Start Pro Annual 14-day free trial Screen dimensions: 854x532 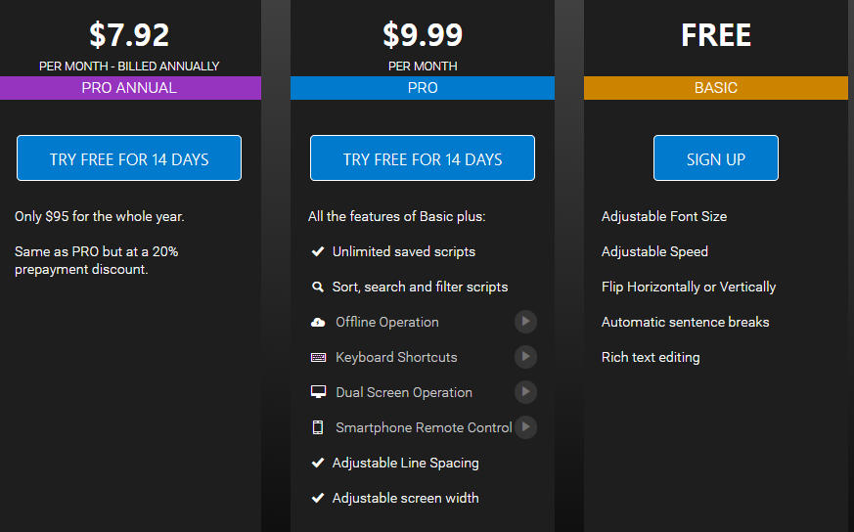coord(129,157)
